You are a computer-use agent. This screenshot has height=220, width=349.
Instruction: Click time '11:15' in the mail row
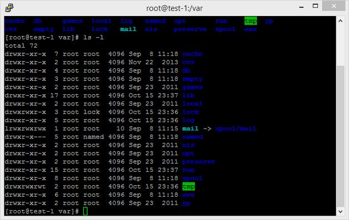coord(168,129)
